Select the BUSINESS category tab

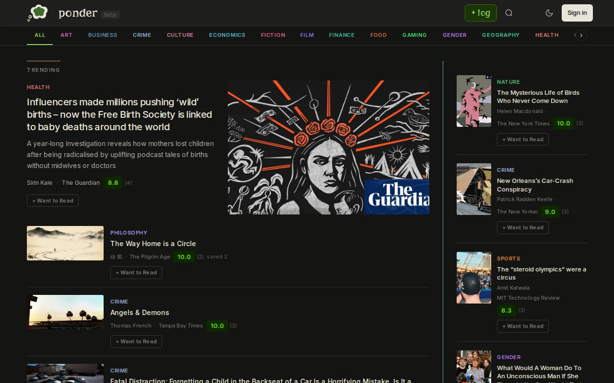pyautogui.click(x=103, y=35)
